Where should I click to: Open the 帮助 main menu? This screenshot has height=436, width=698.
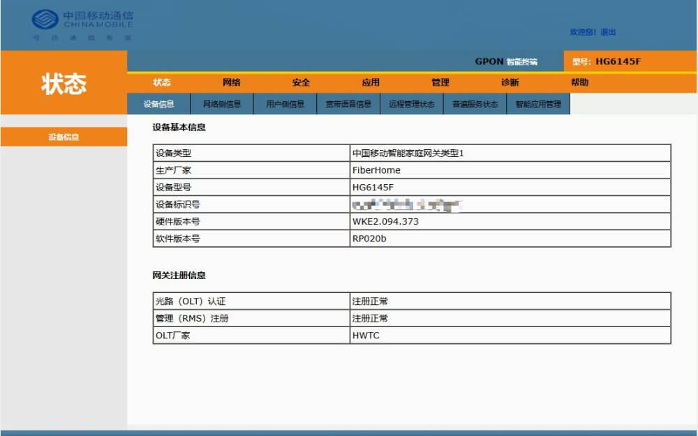point(579,82)
